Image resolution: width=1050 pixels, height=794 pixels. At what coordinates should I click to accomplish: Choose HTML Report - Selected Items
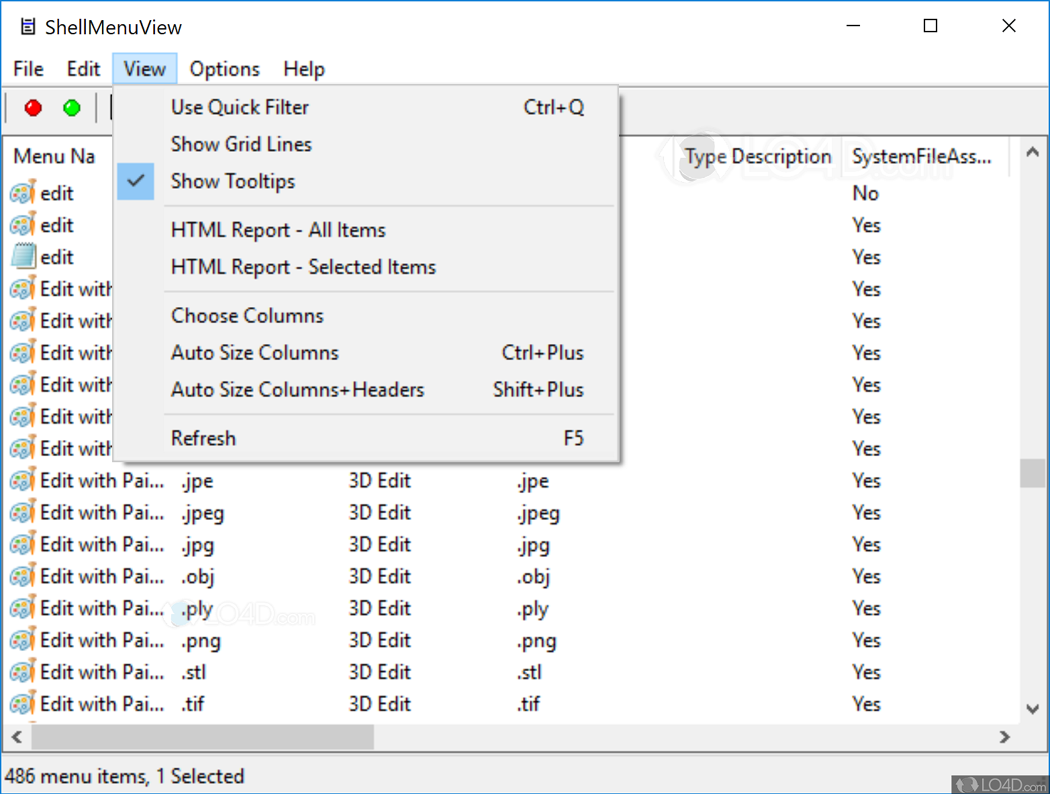[x=303, y=267]
